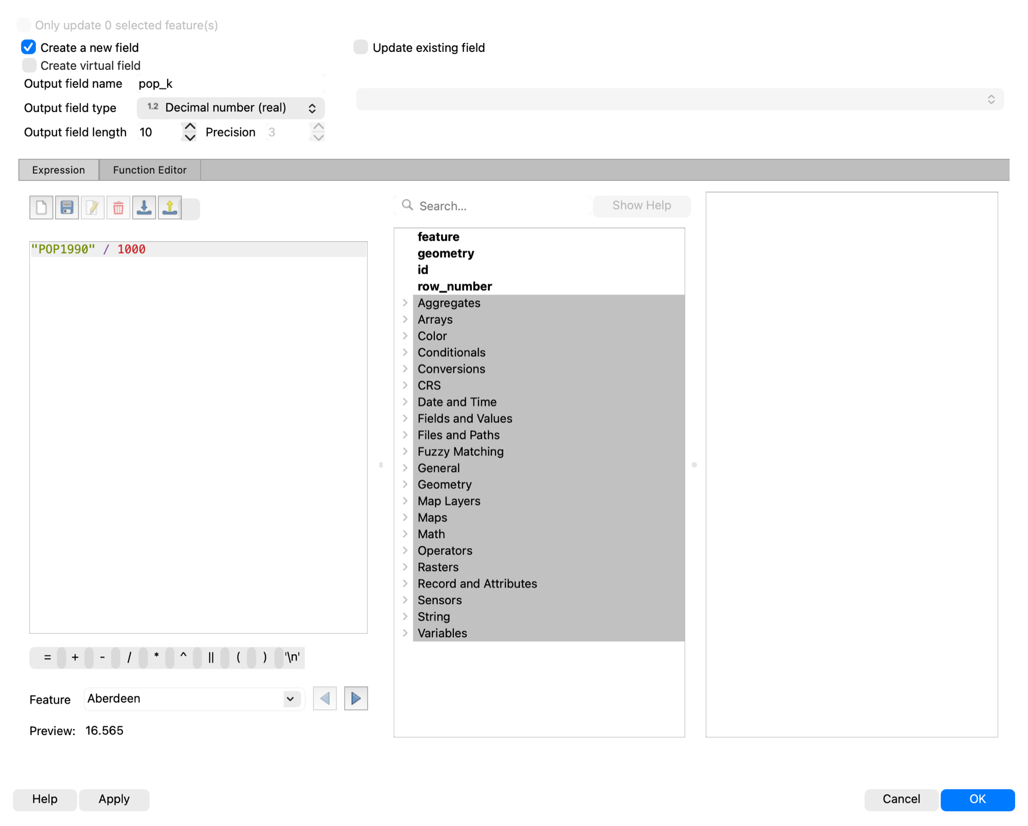Click the edit expression pencil icon
Viewport: 1028px width, 826px height.
(x=93, y=208)
